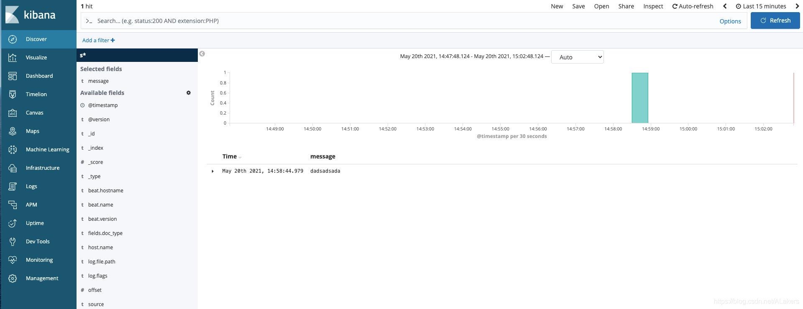Viewport: 803px width, 309px height.
Task: Open the APM icon
Action: pyautogui.click(x=13, y=205)
